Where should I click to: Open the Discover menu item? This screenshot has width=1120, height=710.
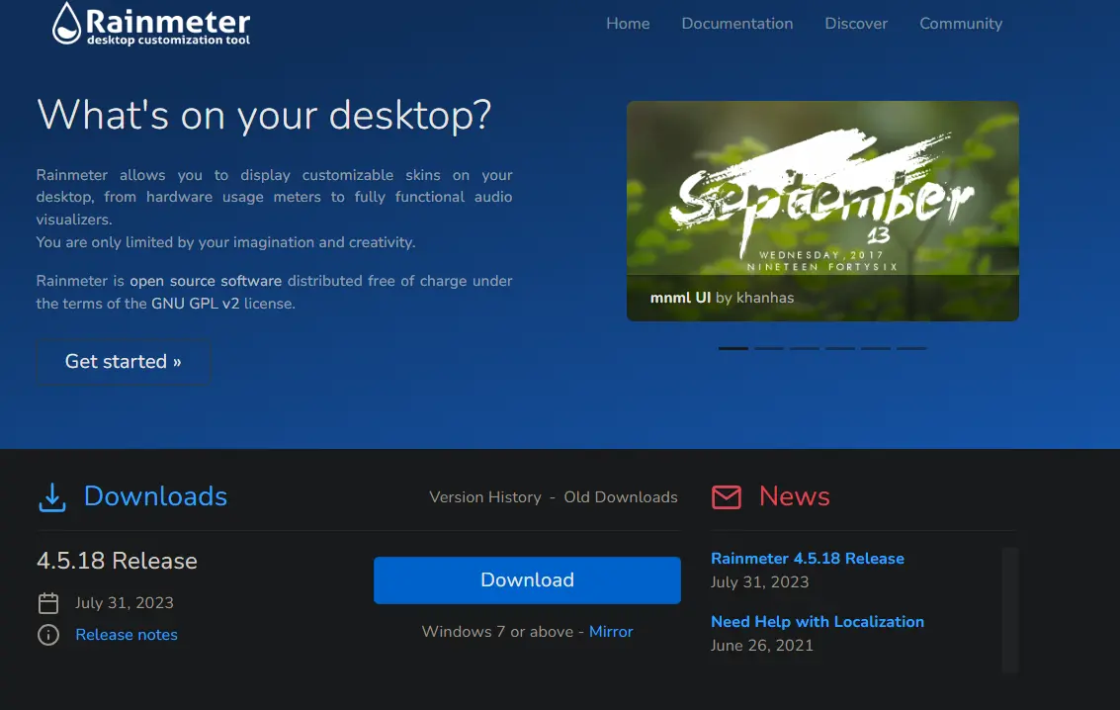click(x=856, y=24)
